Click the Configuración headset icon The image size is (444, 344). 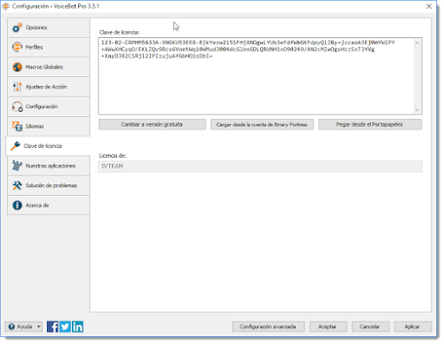tap(17, 106)
